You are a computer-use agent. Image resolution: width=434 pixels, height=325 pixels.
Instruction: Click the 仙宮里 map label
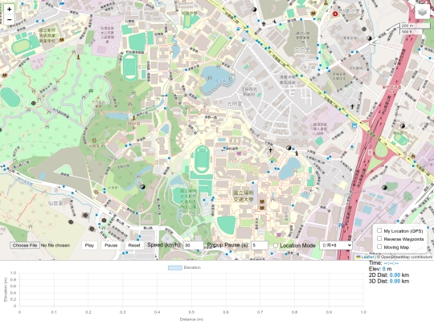[x=55, y=203]
